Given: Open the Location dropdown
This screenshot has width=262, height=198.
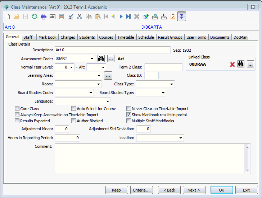Looking at the screenshot, I should tap(181, 138).
